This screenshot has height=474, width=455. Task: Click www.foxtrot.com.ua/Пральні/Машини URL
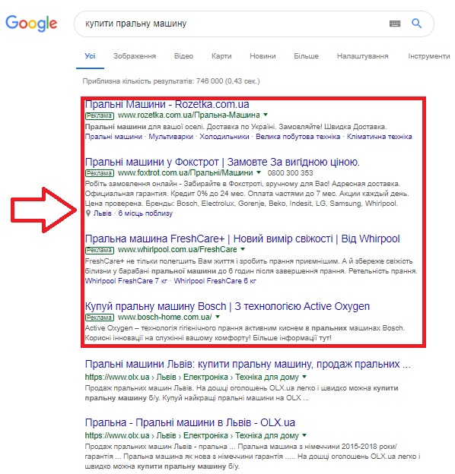coord(185,173)
